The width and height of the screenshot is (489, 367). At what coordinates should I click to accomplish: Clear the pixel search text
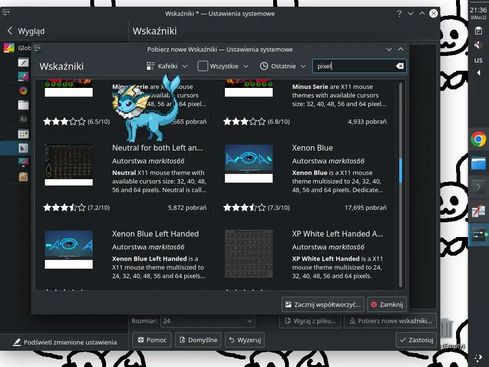click(400, 66)
